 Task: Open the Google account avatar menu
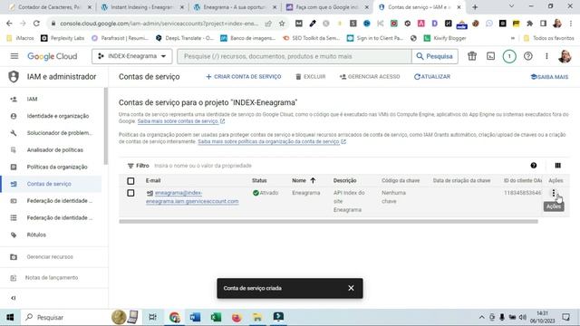coord(565,56)
